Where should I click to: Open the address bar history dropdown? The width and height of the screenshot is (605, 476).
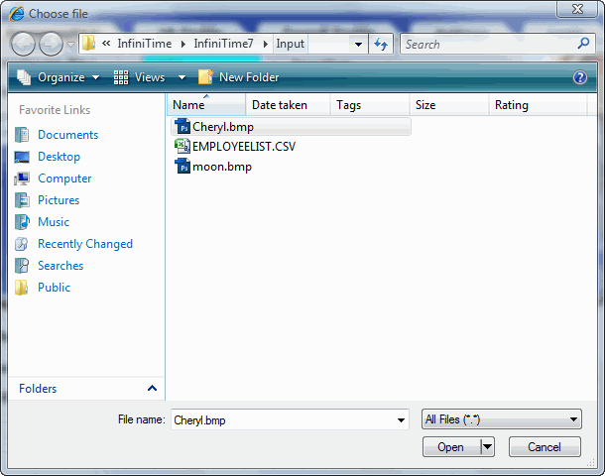(x=358, y=44)
